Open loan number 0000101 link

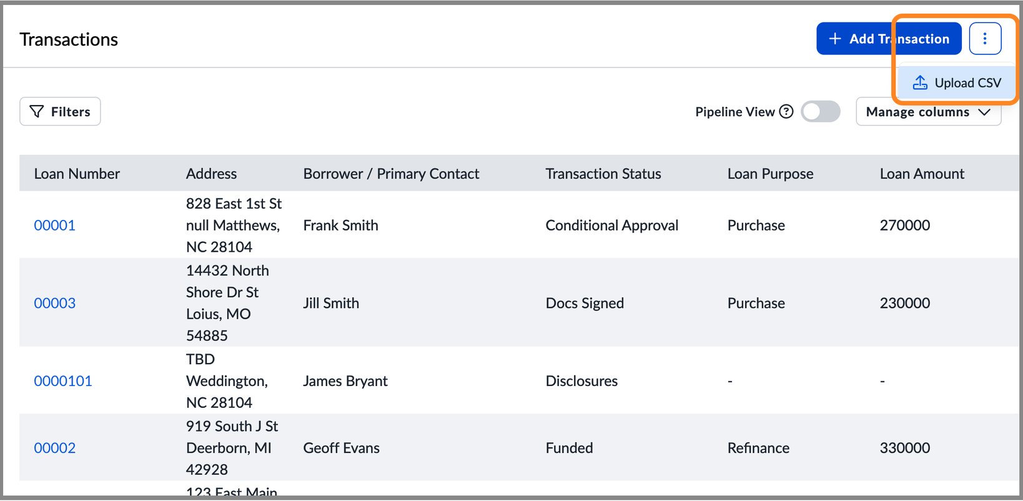click(x=63, y=381)
